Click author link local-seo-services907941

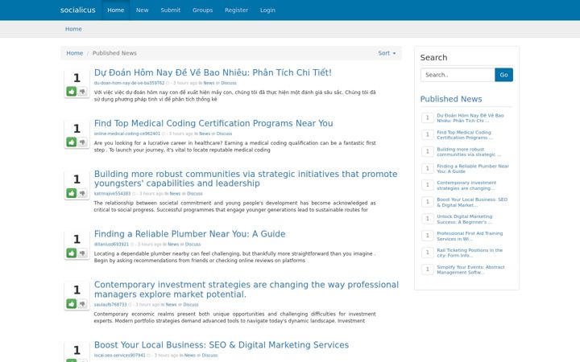[x=120, y=356]
